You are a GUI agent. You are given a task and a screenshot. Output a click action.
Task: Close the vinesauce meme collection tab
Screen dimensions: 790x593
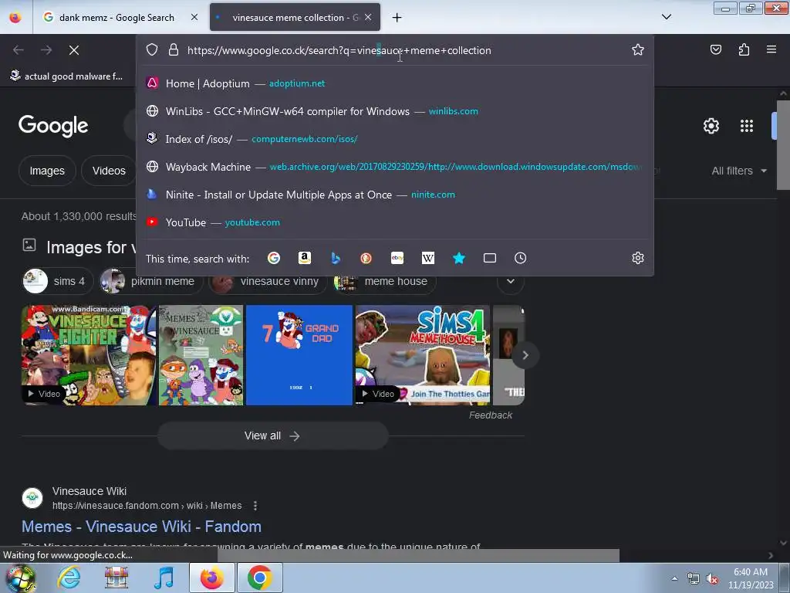point(368,17)
